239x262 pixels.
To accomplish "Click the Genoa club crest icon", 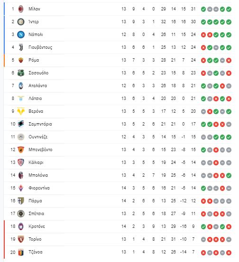I will [x=21, y=252].
